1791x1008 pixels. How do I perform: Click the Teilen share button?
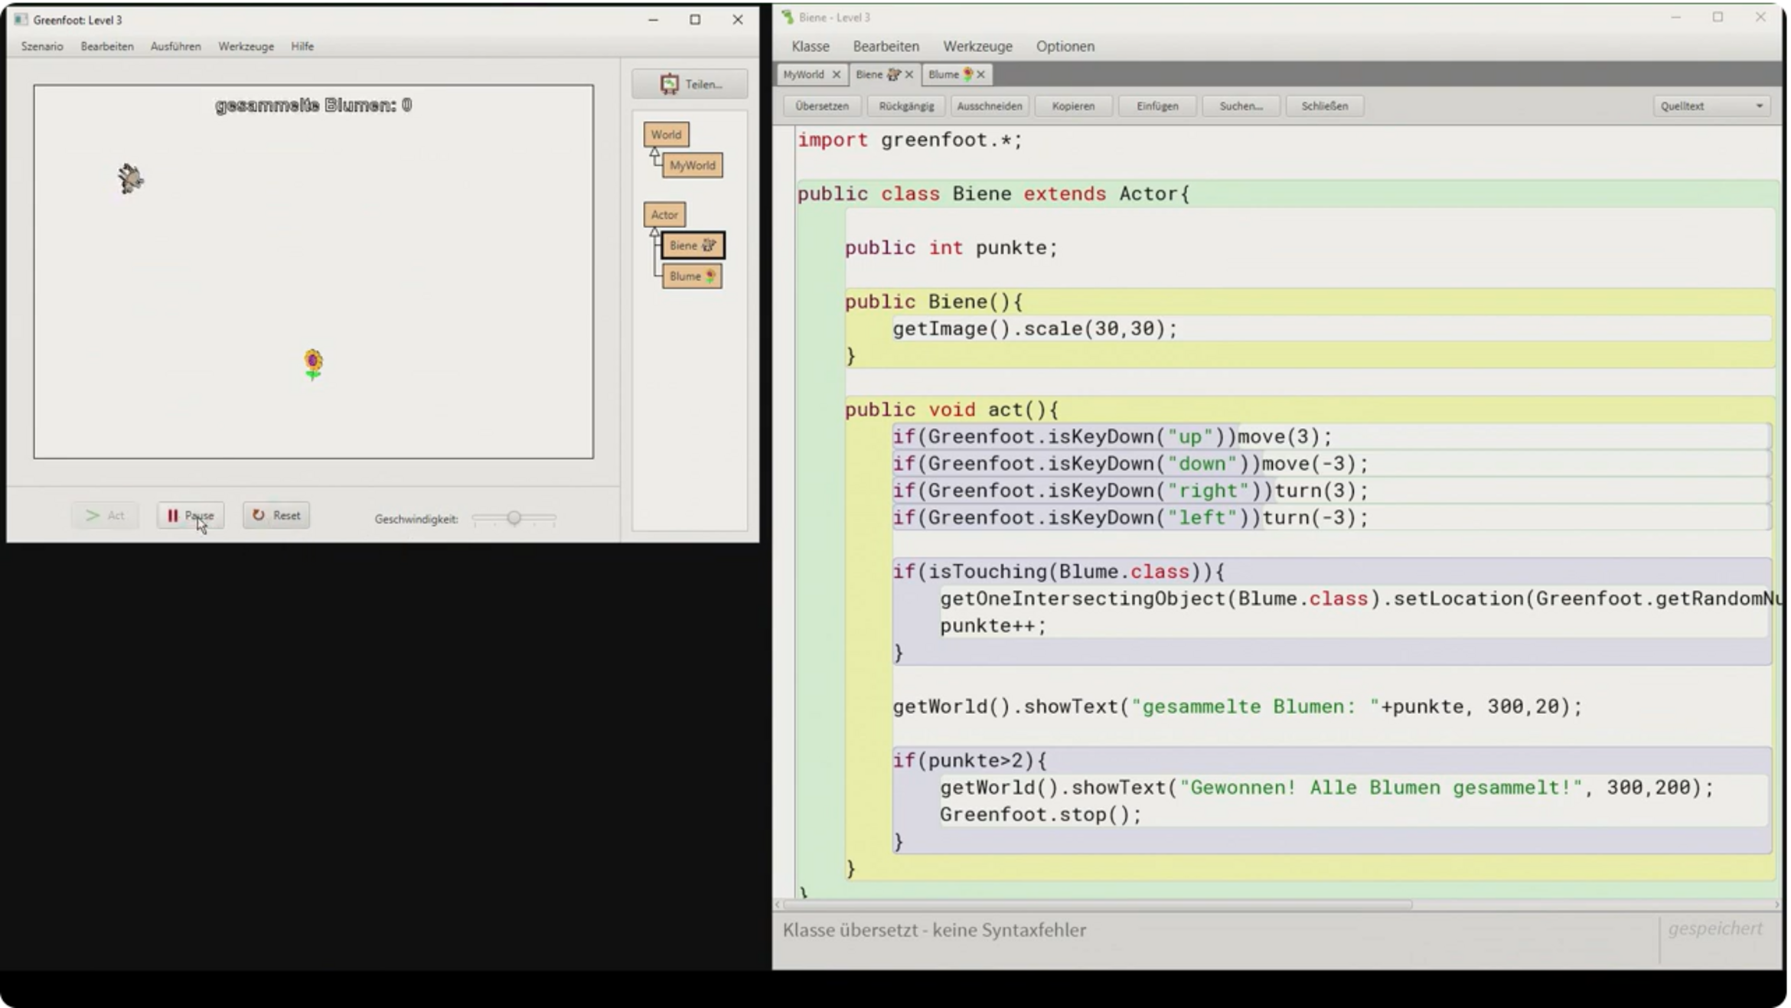pos(690,84)
